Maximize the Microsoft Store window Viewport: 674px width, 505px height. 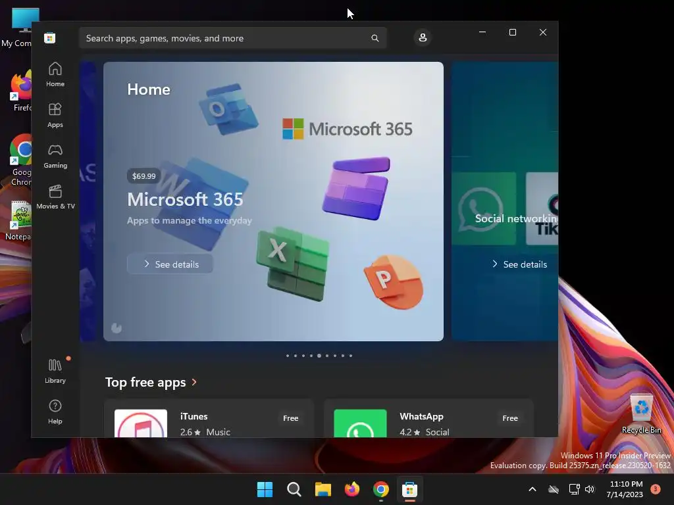512,32
